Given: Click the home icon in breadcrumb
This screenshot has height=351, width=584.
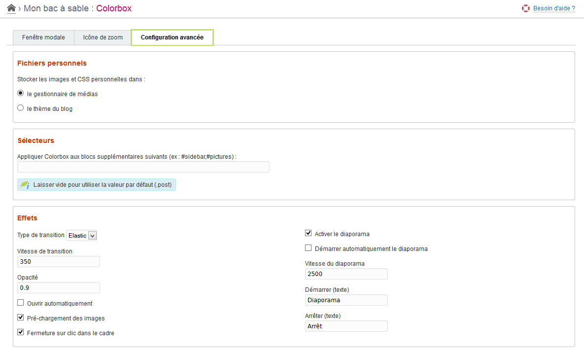Looking at the screenshot, I should (11, 8).
